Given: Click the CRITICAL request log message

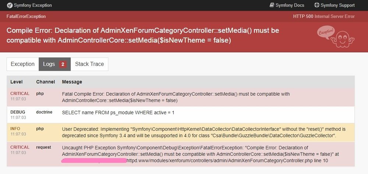Looking at the screenshot, I should coord(201,154).
